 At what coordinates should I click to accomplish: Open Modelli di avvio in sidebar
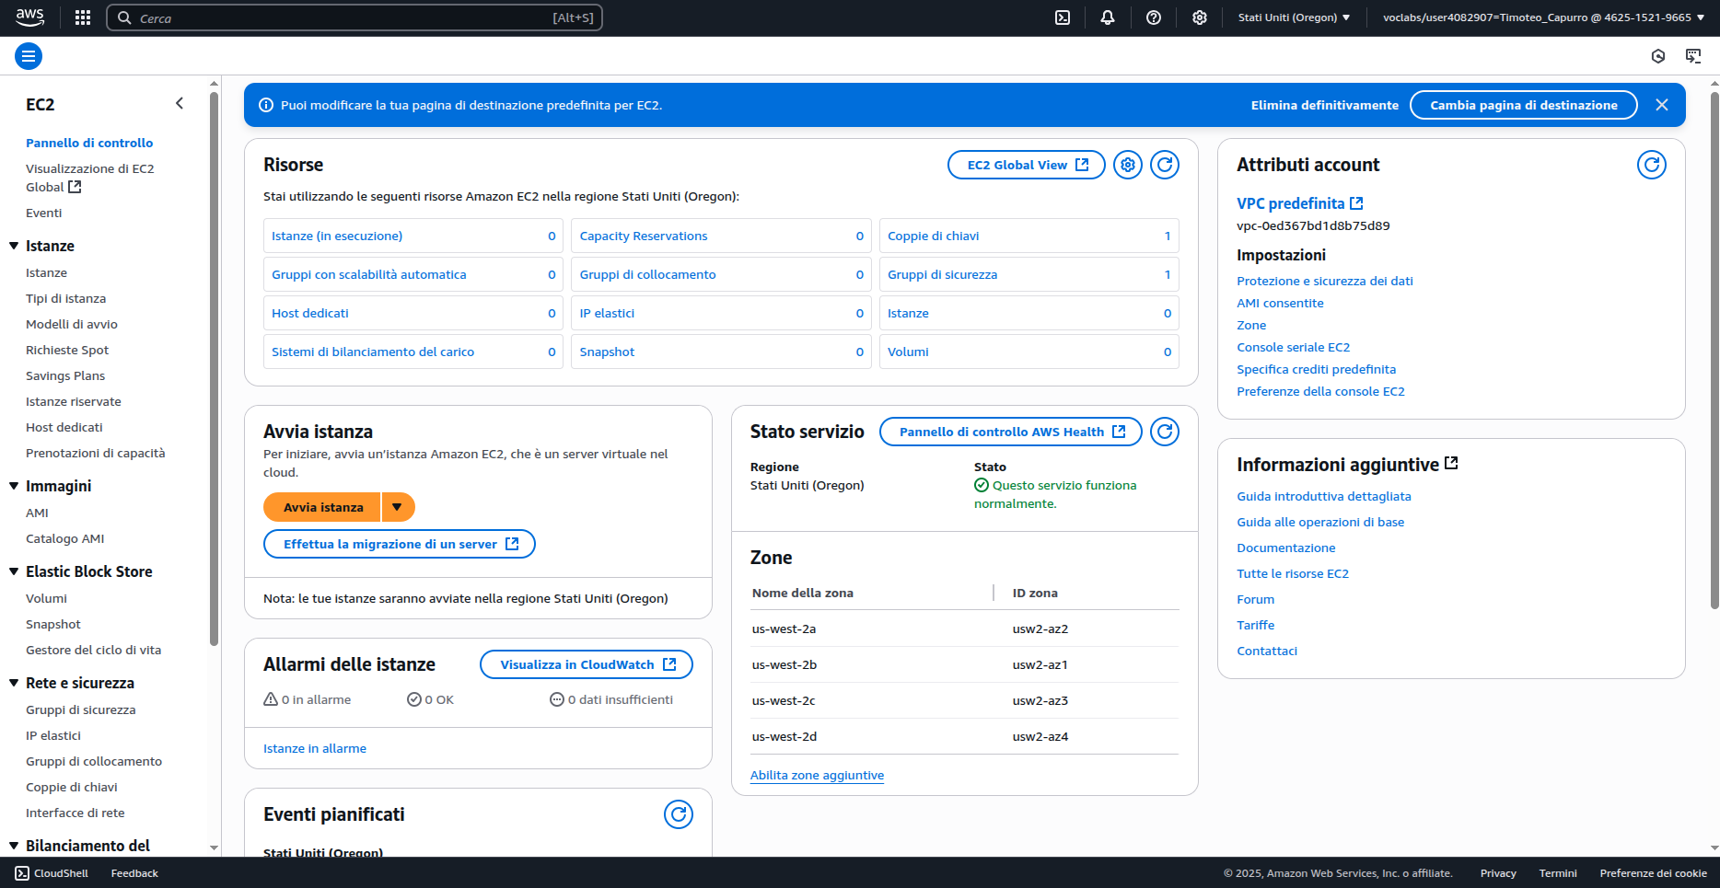pyautogui.click(x=72, y=324)
